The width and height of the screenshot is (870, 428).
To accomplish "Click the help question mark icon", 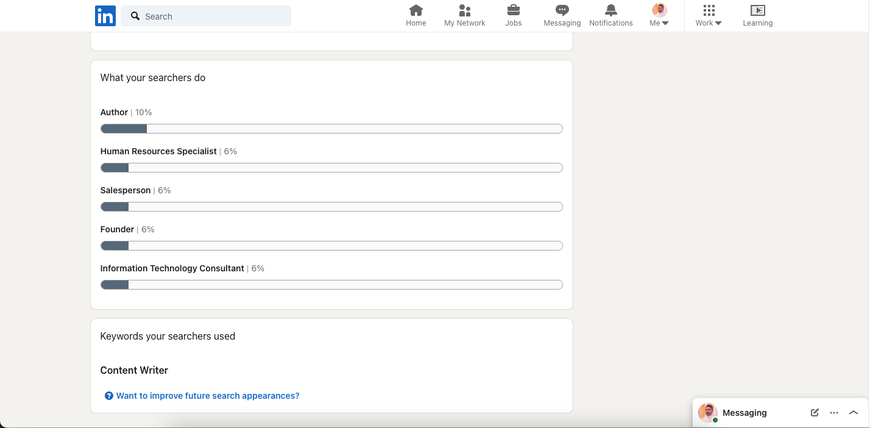I will (x=109, y=396).
